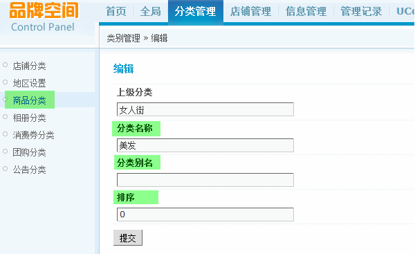Screen dimensions: 415x254
Task: Select 公告分类 sidebar item
Action: coord(29,170)
